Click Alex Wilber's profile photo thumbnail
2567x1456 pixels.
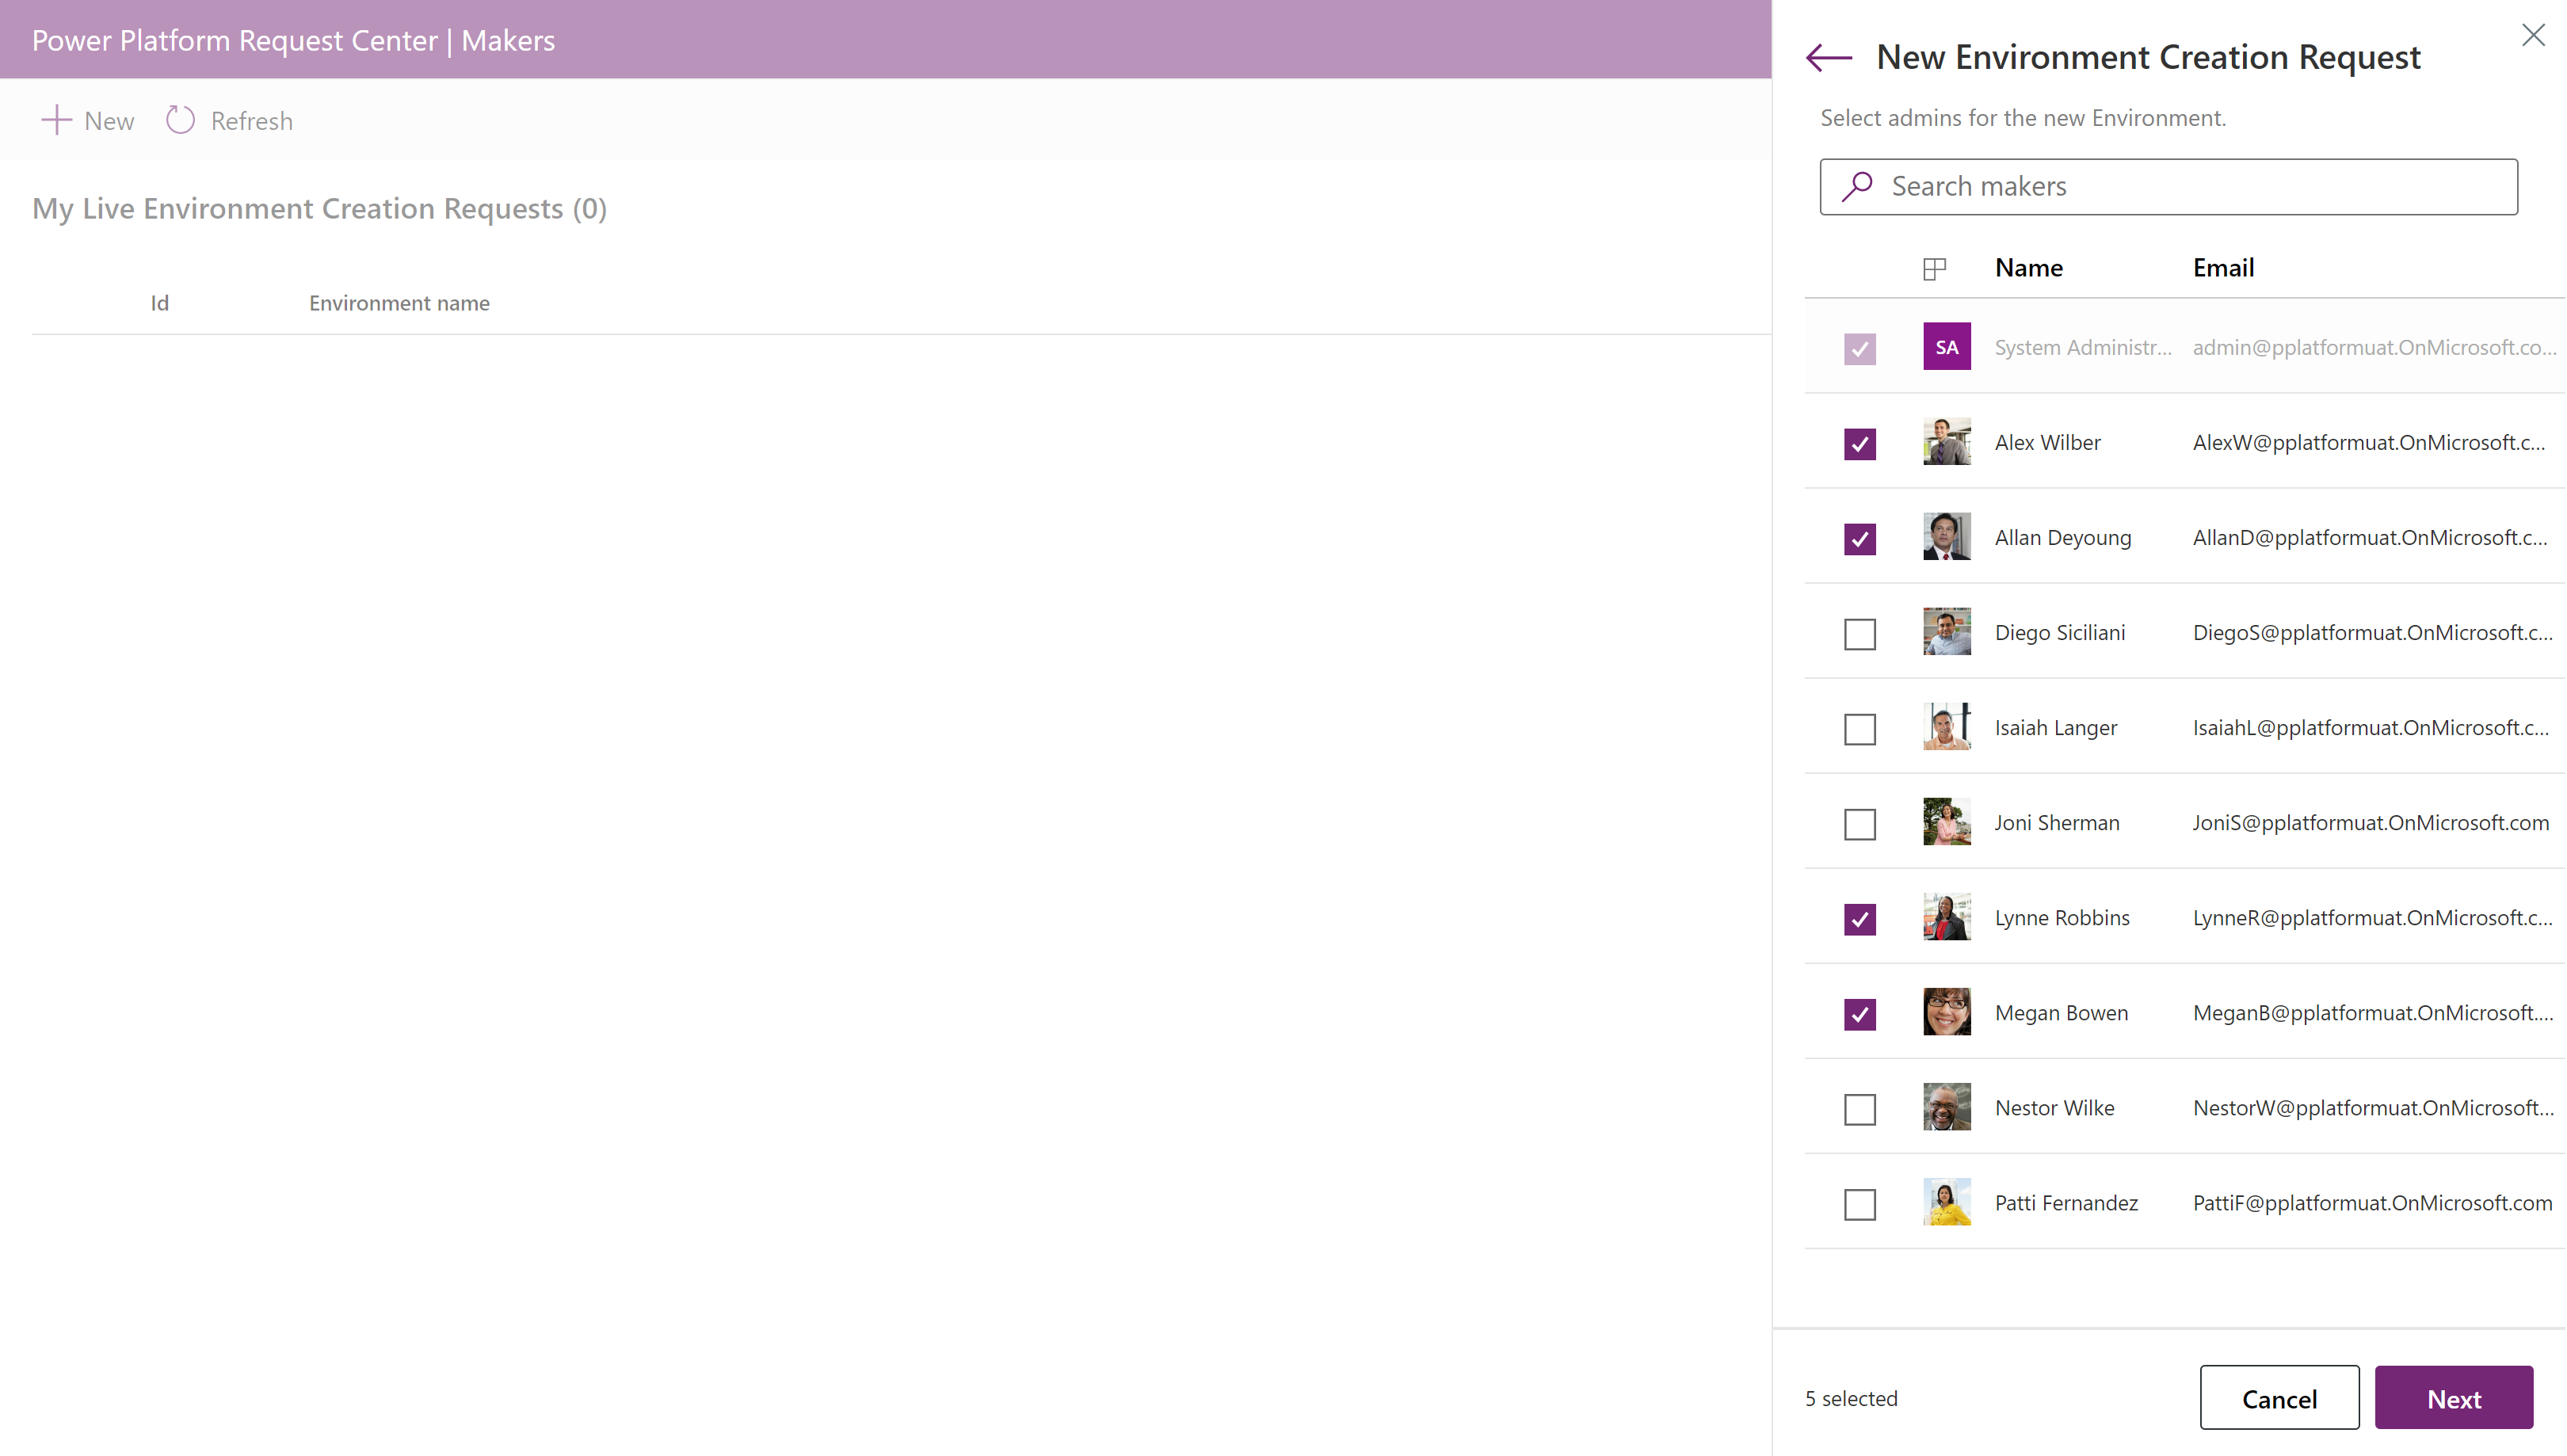[x=1947, y=440]
